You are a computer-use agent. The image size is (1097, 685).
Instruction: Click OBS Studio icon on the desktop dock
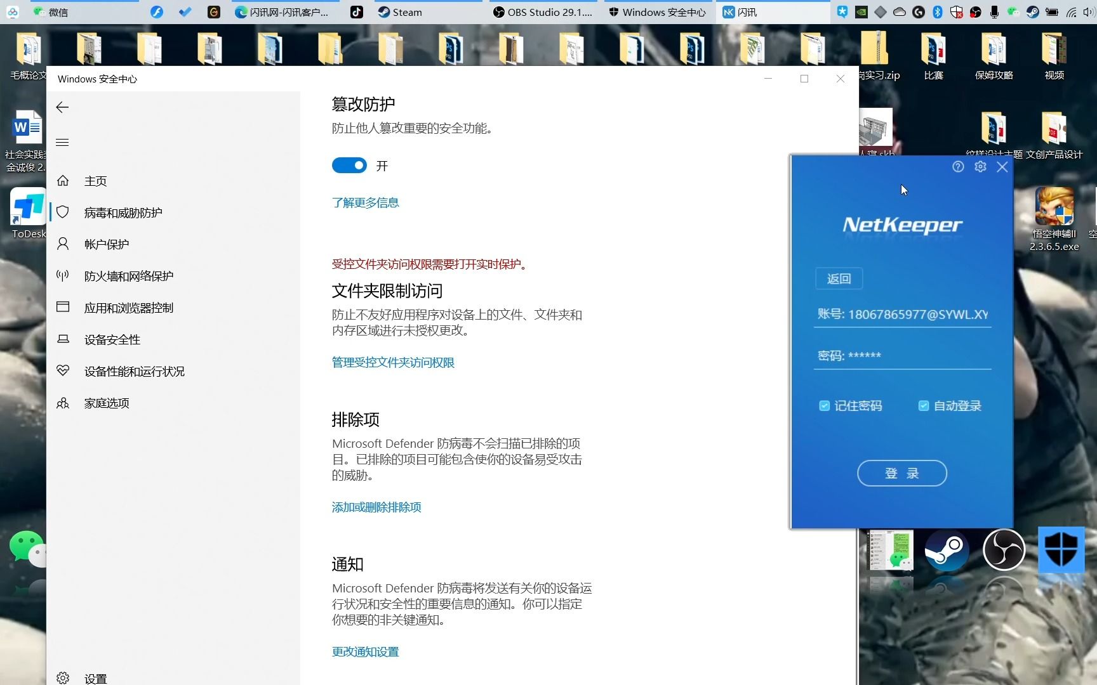1004,550
